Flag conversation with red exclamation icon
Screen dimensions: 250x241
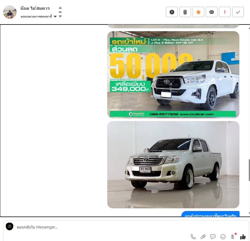click(225, 12)
